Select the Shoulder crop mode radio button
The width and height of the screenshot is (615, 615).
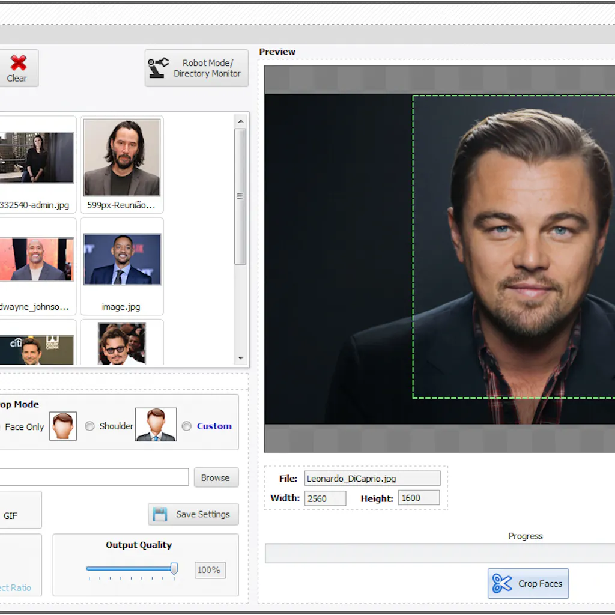[90, 426]
